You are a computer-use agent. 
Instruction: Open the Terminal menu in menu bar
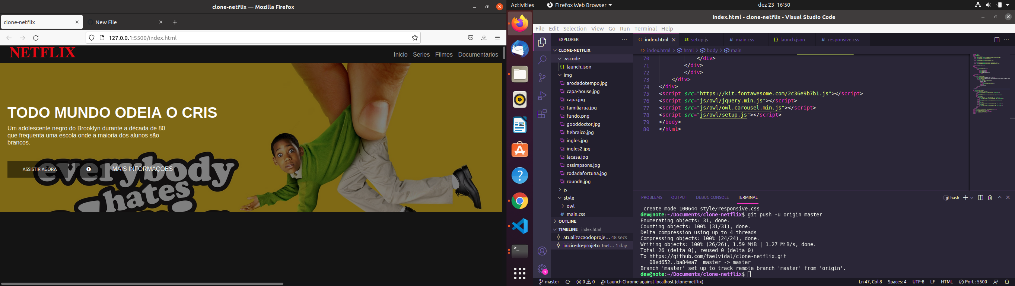click(x=645, y=29)
